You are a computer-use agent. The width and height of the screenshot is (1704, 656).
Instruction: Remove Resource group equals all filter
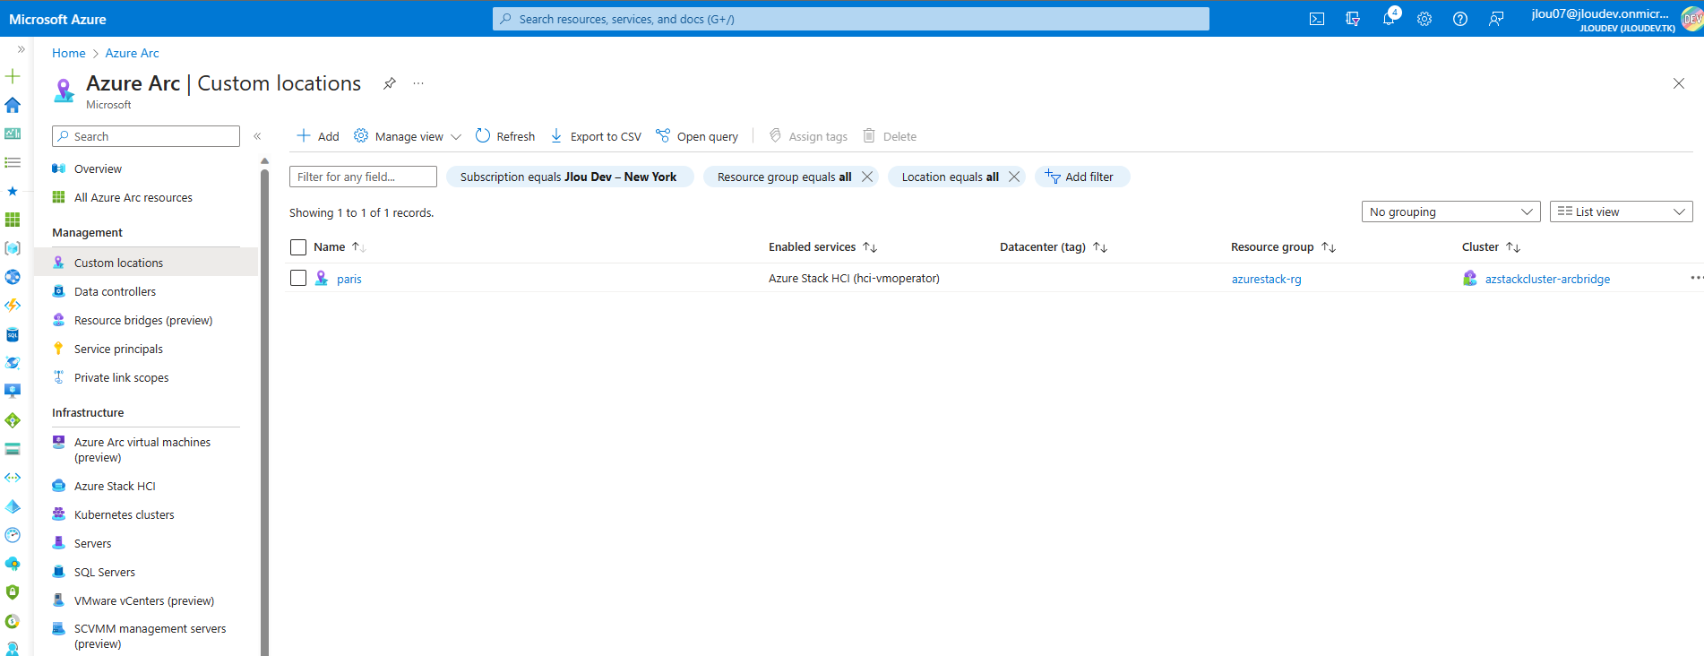tap(867, 177)
